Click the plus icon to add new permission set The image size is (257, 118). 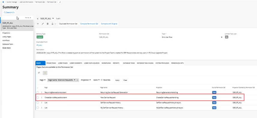[x=38, y=24]
